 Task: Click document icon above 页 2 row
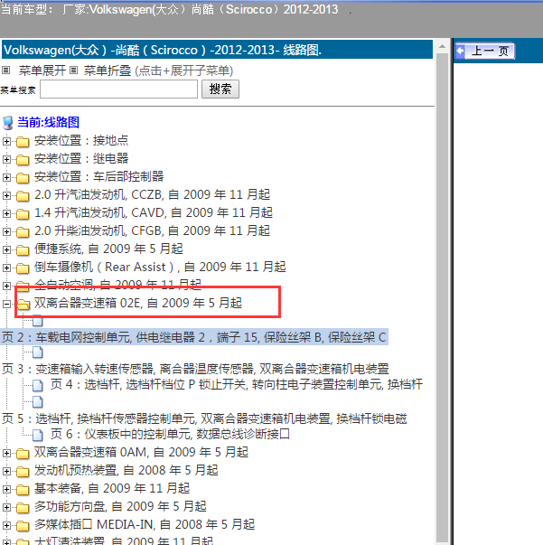pos(38,321)
